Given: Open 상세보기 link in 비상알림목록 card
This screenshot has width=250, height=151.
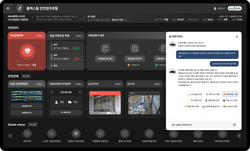Looking at the screenshot, I should click(39, 36).
